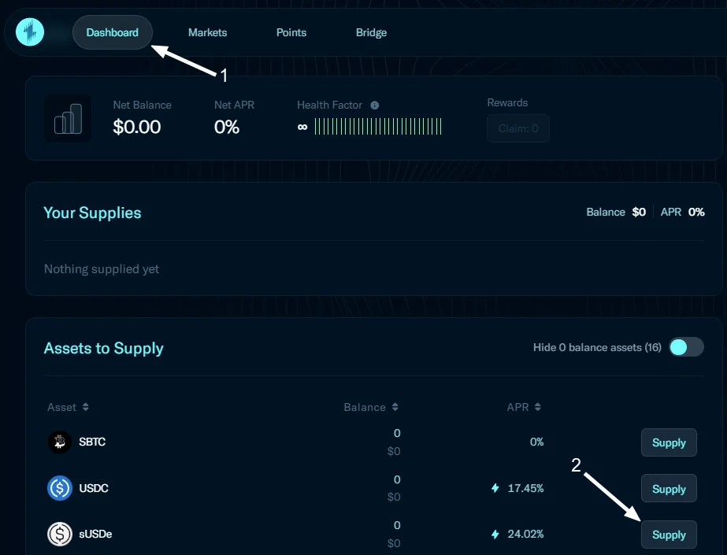Click the Your Supplies APR 0% value
This screenshot has height=555, width=727.
[696, 213]
